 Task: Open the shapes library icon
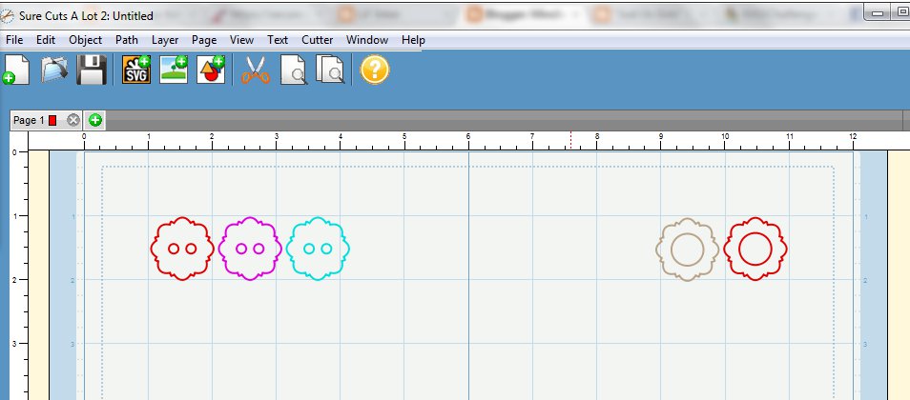point(211,70)
